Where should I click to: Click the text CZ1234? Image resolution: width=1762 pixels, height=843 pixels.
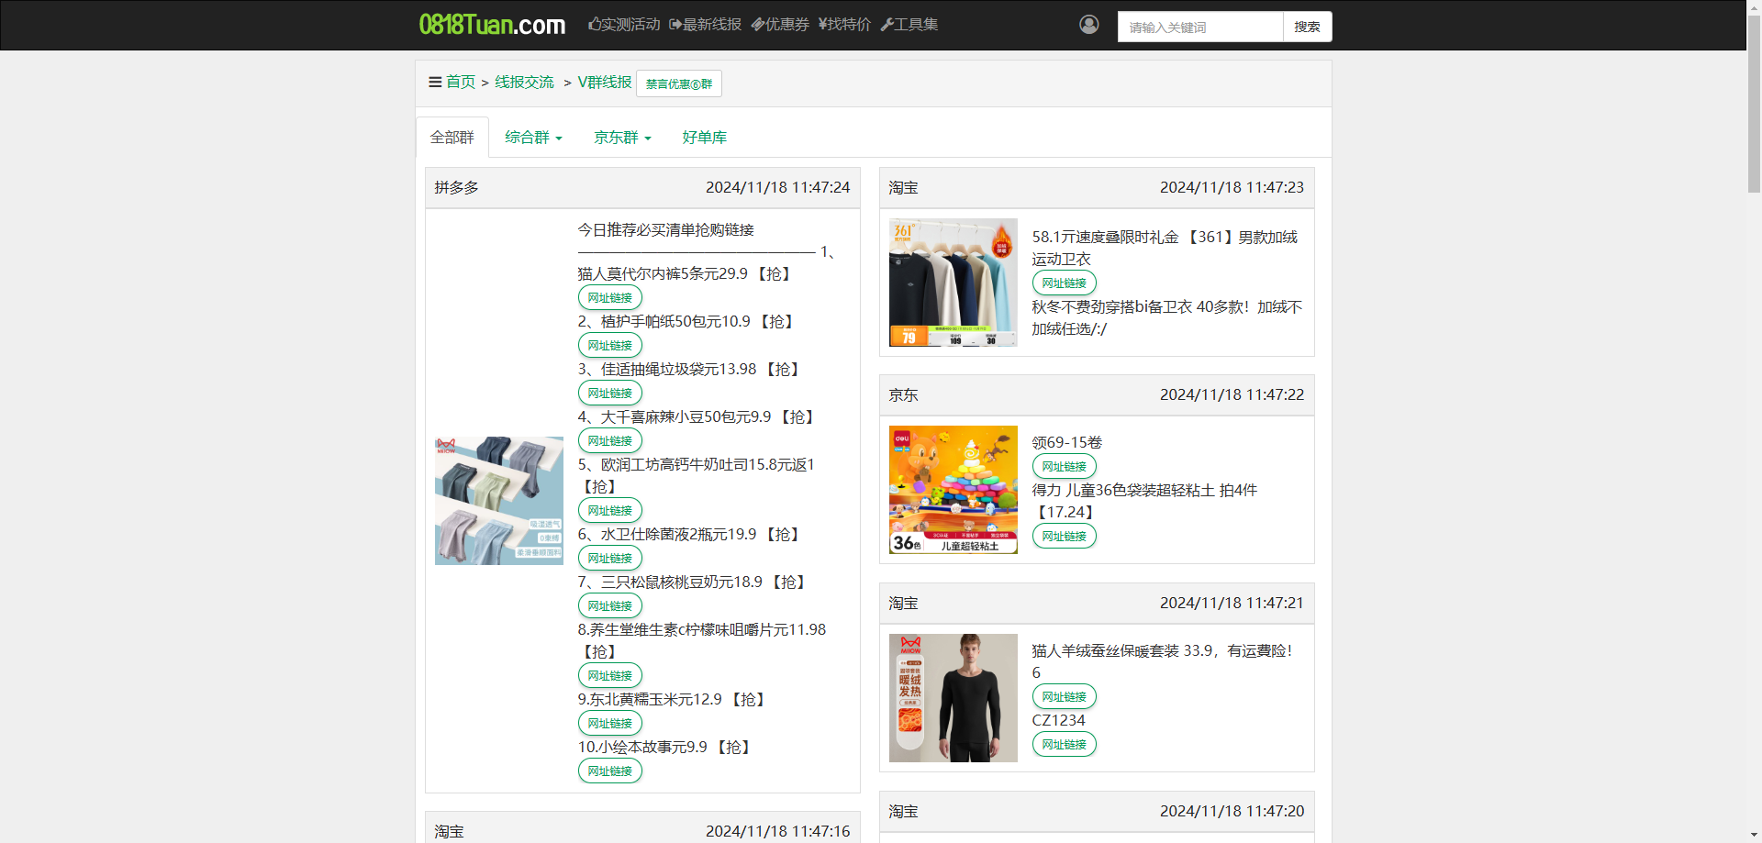[x=1058, y=721]
